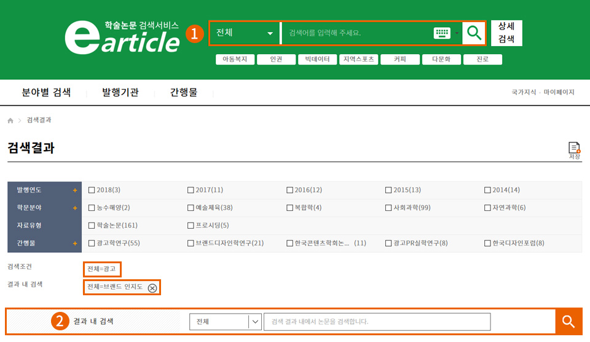Click the e-article logo
The width and height of the screenshot is (590, 342).
click(122, 38)
